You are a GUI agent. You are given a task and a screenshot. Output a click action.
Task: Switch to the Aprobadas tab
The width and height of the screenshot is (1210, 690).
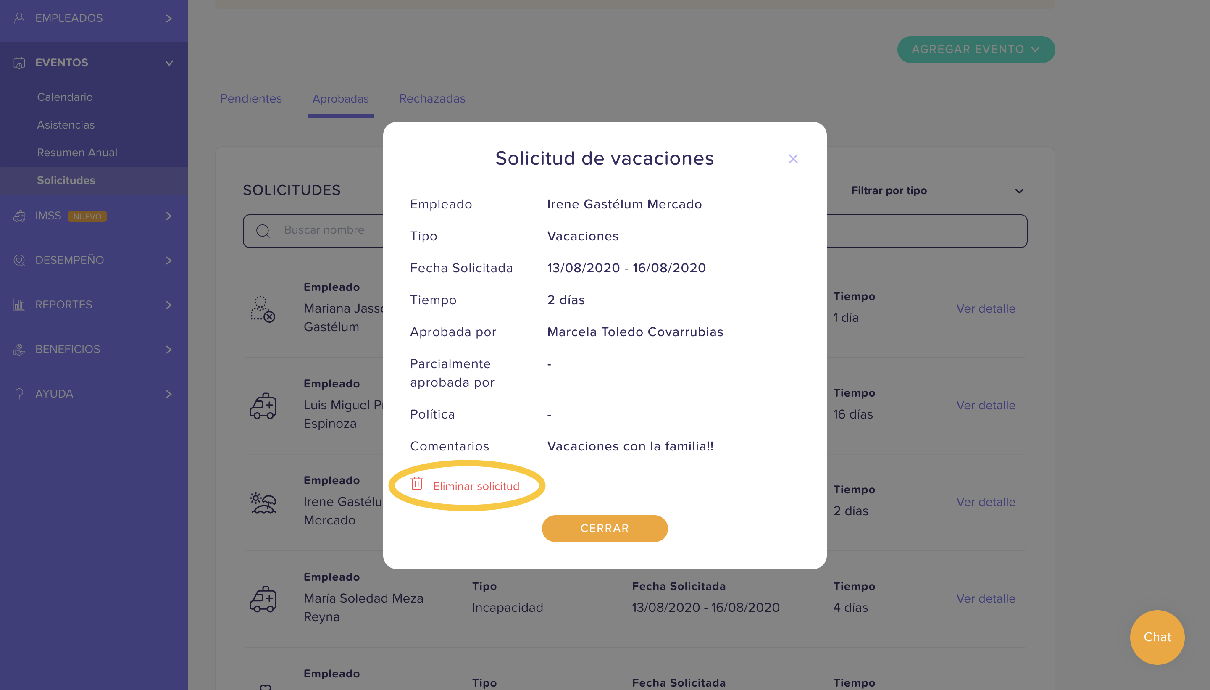[x=341, y=99]
